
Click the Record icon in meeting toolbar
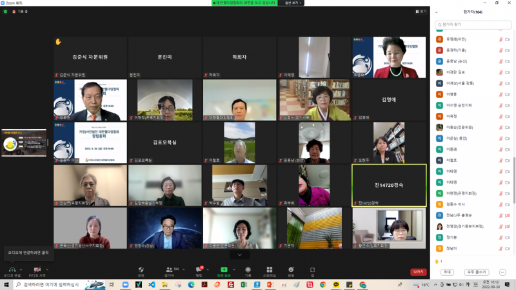(248, 269)
